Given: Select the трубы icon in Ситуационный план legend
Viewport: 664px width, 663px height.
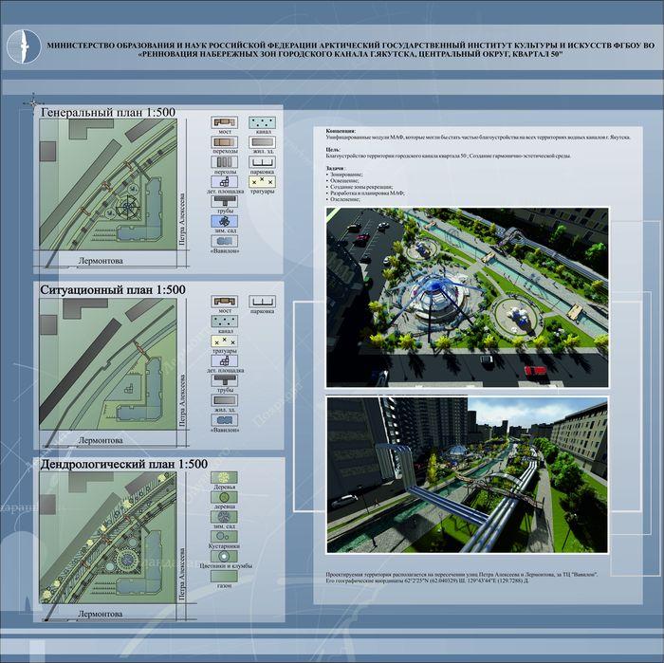Looking at the screenshot, I should (x=224, y=380).
